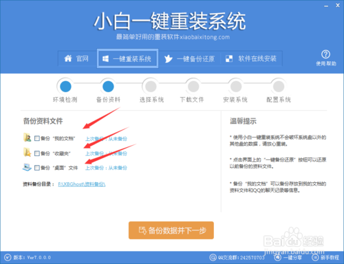Click the 备份资料文件 heading
The width and height of the screenshot is (344, 264).
tap(43, 121)
